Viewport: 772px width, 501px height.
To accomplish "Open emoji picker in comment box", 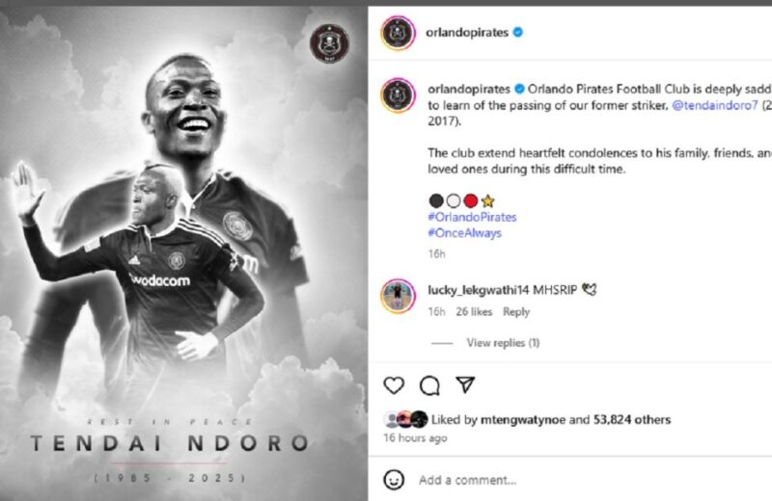I will pyautogui.click(x=394, y=480).
